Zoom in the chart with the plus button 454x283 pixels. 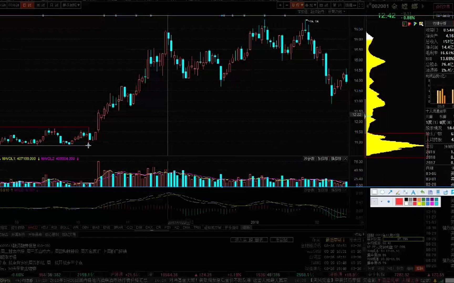(280, 5)
